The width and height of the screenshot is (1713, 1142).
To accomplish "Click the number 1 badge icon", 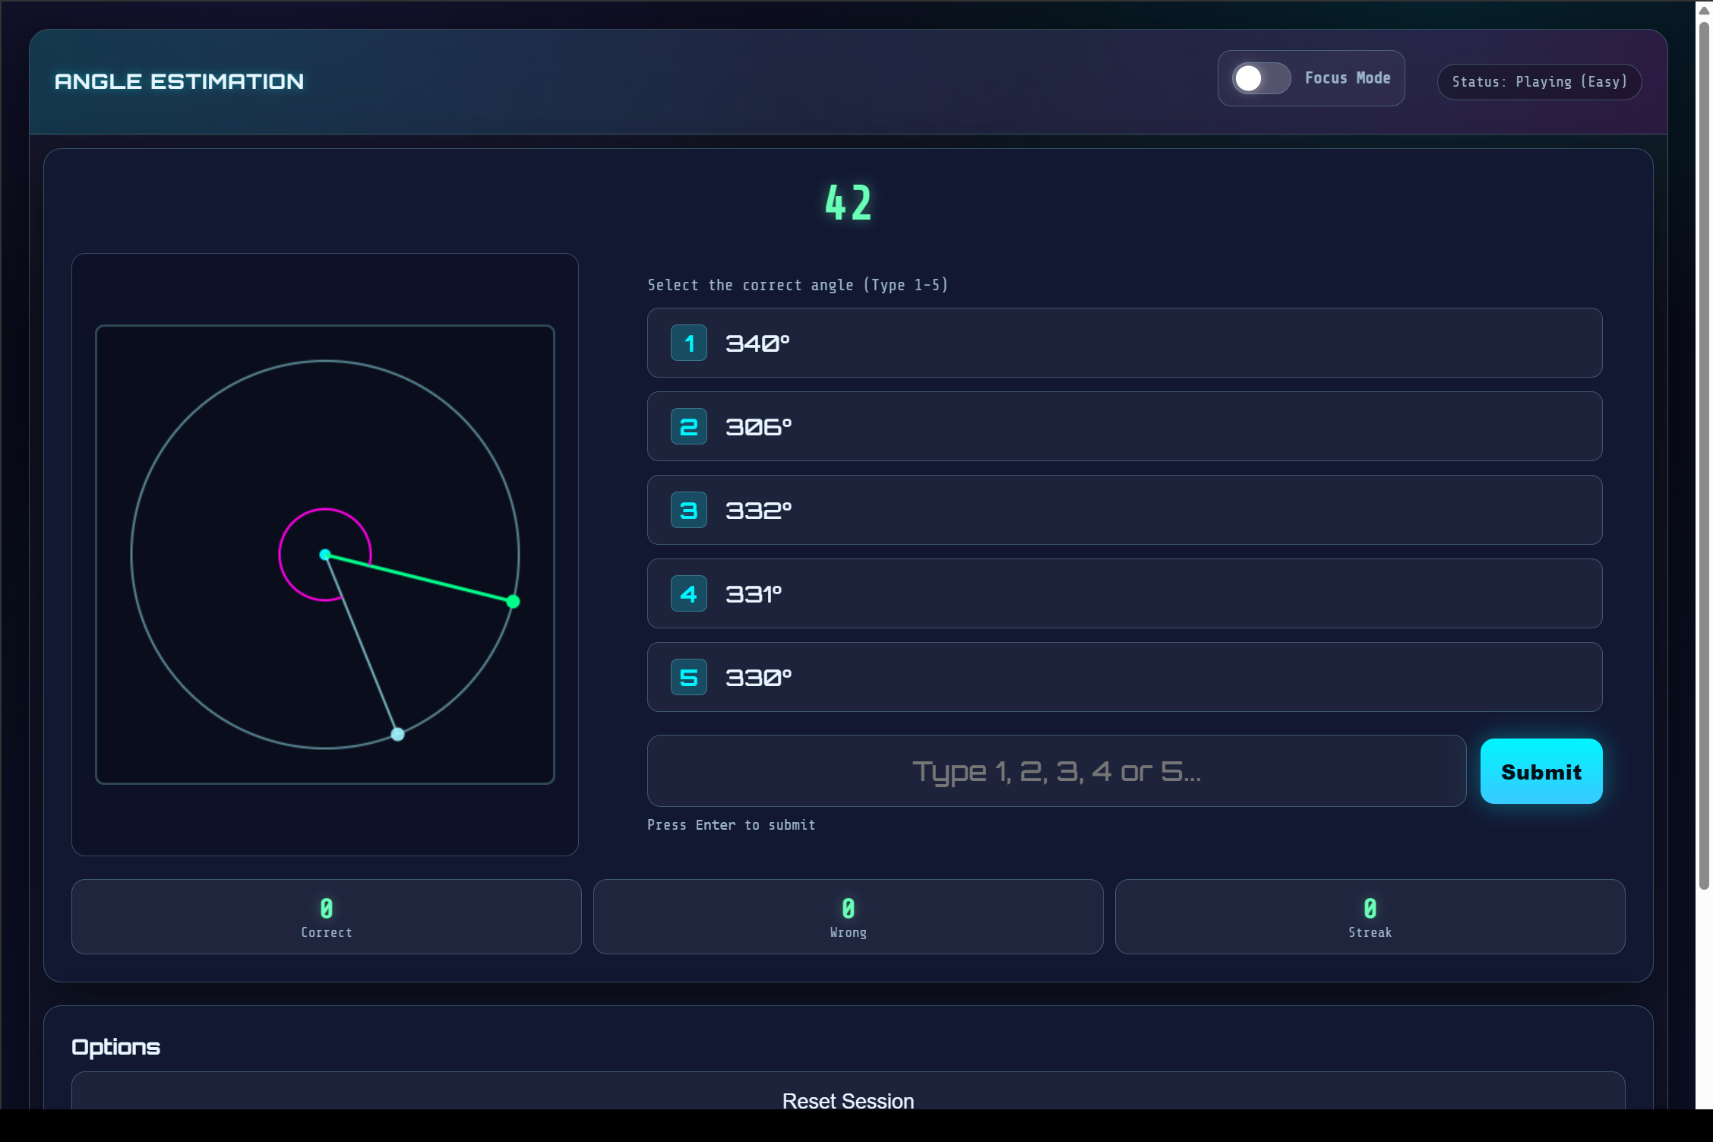I will point(688,343).
